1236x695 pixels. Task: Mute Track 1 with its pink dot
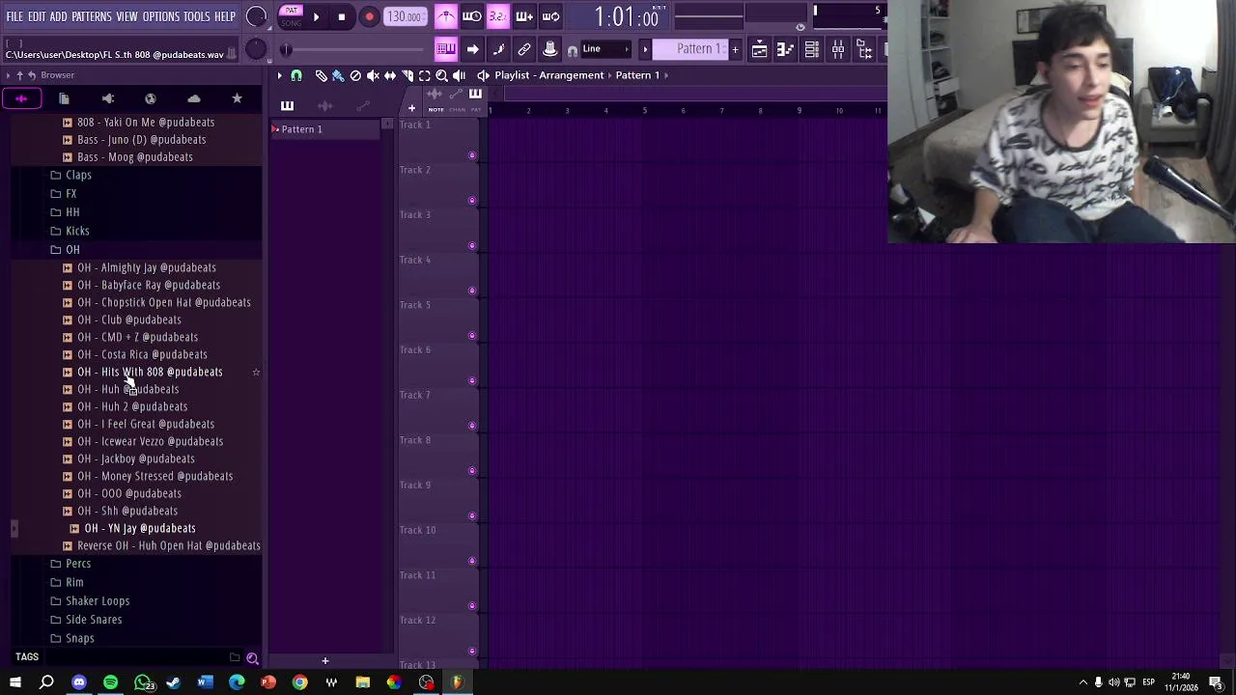(472, 155)
